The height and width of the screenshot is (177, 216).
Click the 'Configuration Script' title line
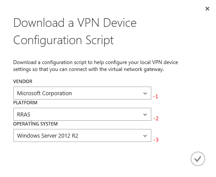pyautogui.click(x=63, y=40)
